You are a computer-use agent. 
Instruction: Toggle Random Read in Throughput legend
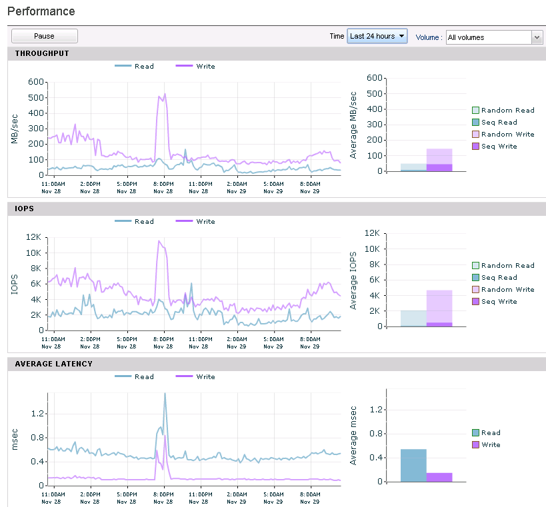(x=503, y=111)
